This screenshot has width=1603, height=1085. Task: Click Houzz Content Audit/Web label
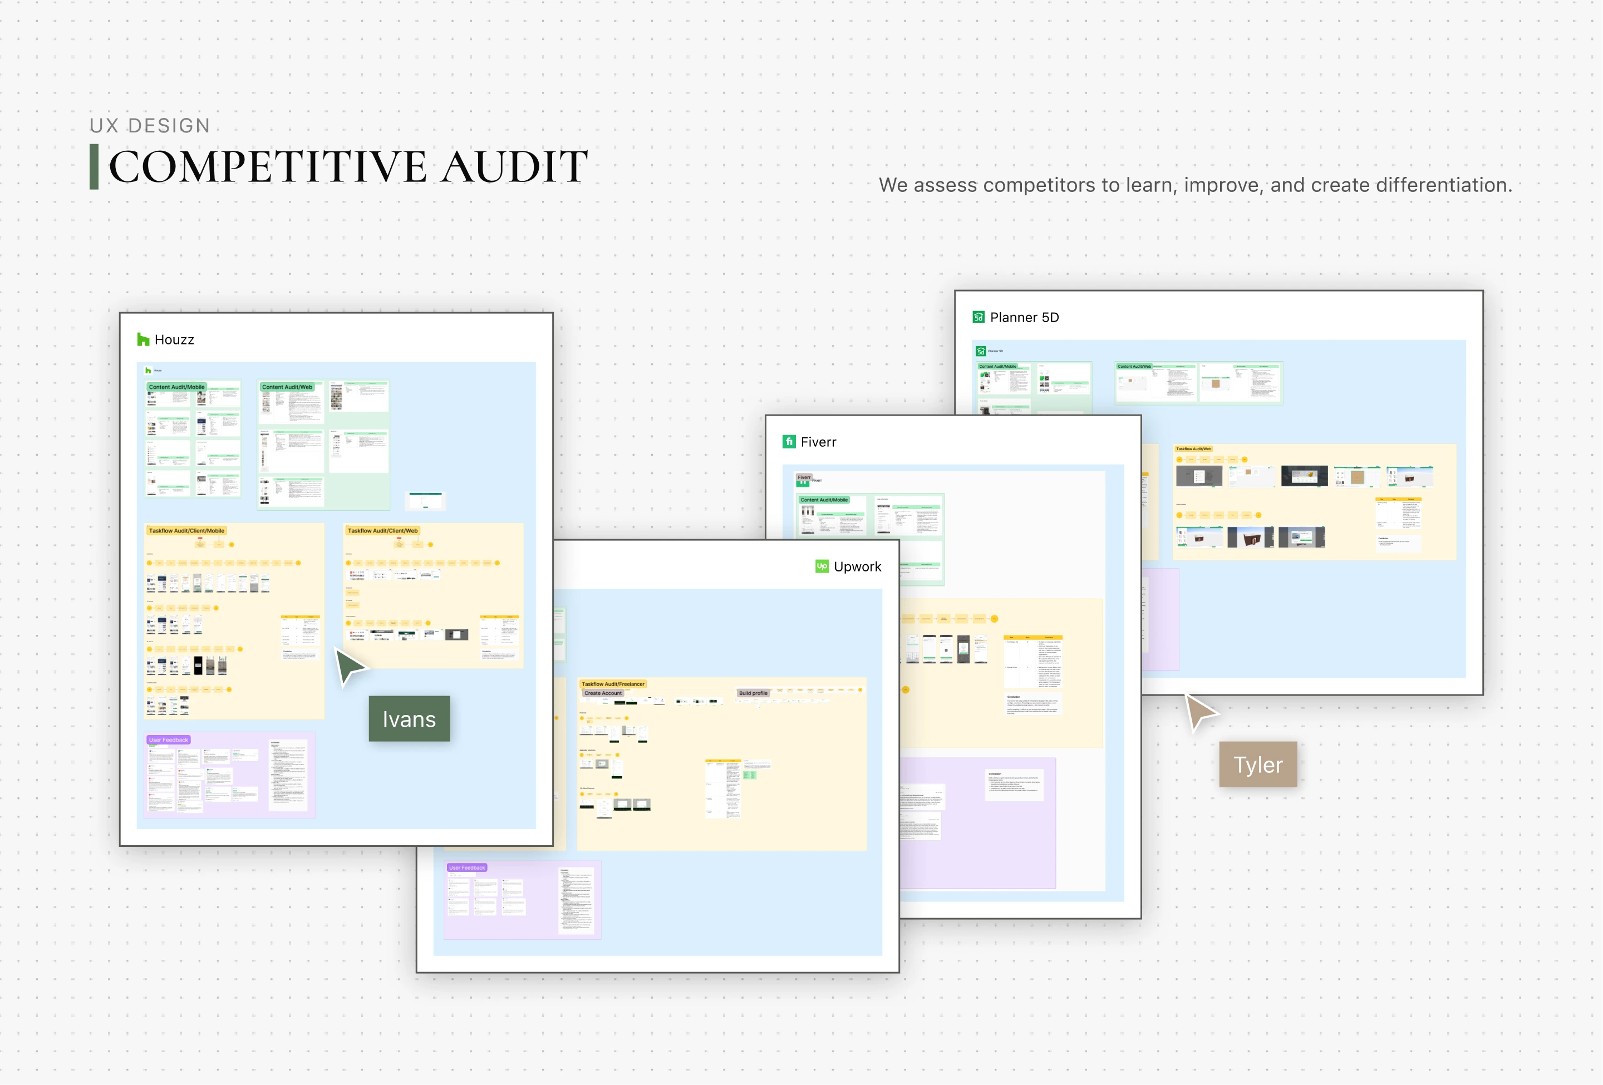pyautogui.click(x=287, y=387)
